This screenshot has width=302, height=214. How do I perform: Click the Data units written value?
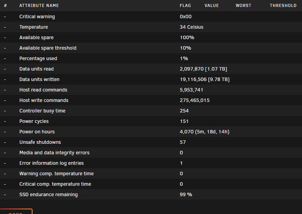click(204, 79)
